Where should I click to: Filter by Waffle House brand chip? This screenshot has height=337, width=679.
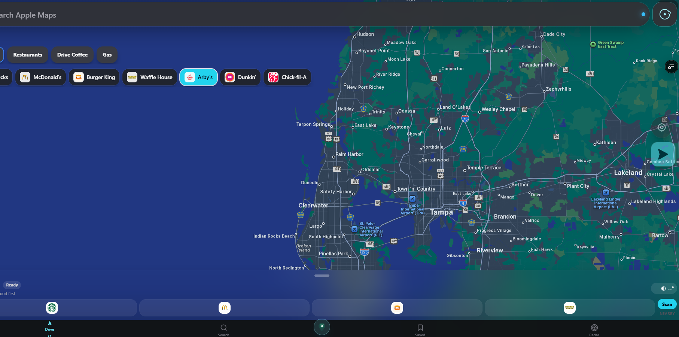[x=150, y=77]
